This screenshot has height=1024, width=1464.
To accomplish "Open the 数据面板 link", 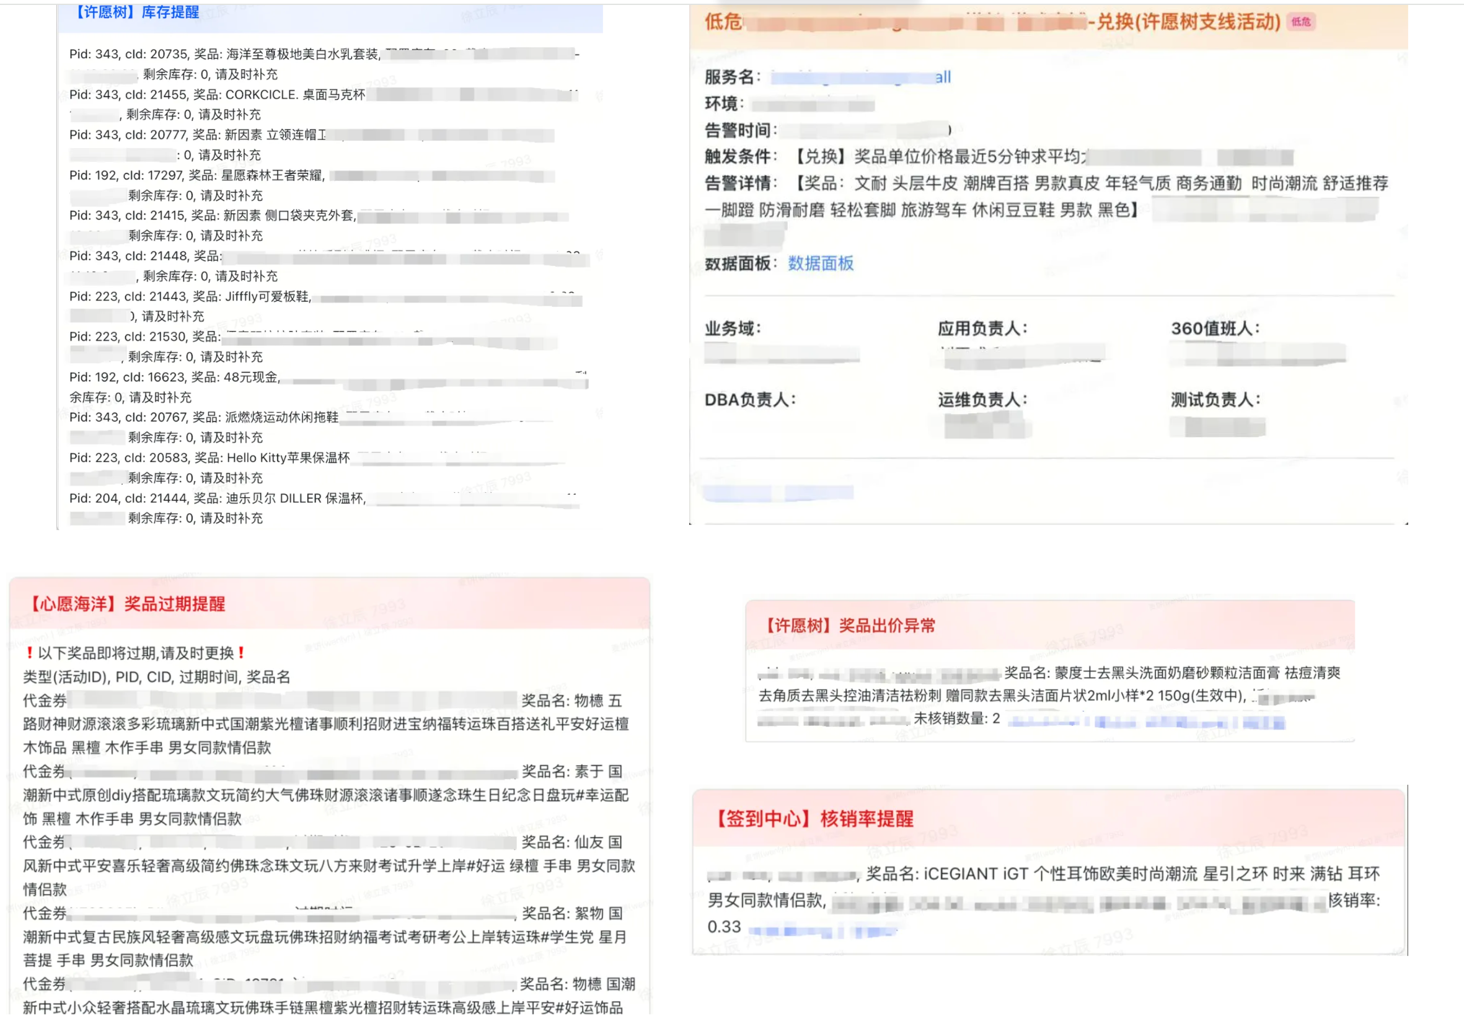I will tap(820, 263).
